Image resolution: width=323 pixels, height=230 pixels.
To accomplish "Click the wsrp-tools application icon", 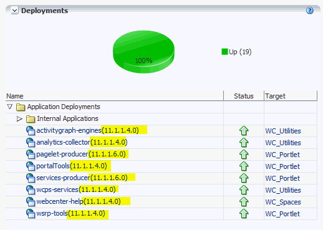I will [x=31, y=214].
